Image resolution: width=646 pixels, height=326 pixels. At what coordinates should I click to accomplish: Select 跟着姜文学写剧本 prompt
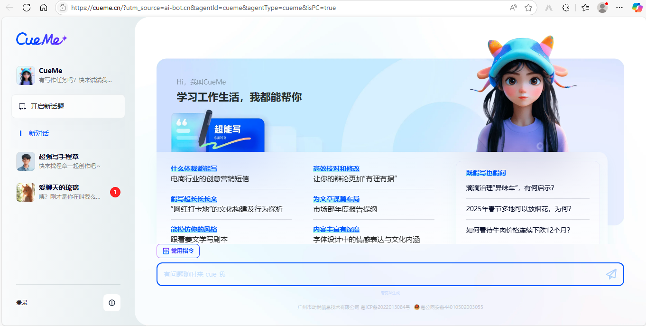tap(199, 240)
